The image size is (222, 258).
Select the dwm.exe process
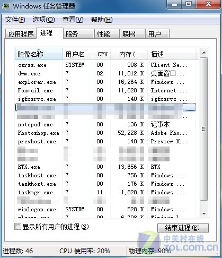[x=105, y=73]
